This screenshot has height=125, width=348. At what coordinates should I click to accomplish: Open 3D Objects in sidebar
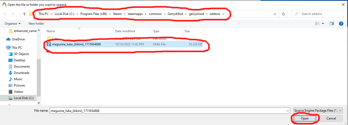[x=19, y=54]
